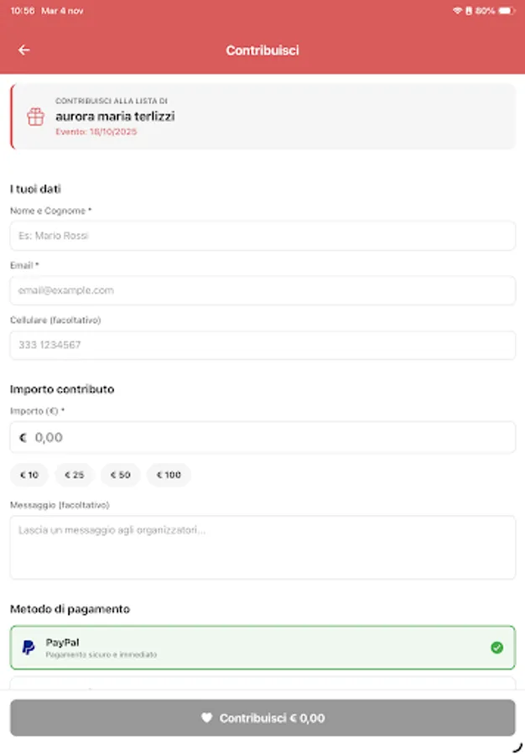The height and width of the screenshot is (755, 525).
Task: Select the € 50 quick amount chip
Action: (120, 475)
